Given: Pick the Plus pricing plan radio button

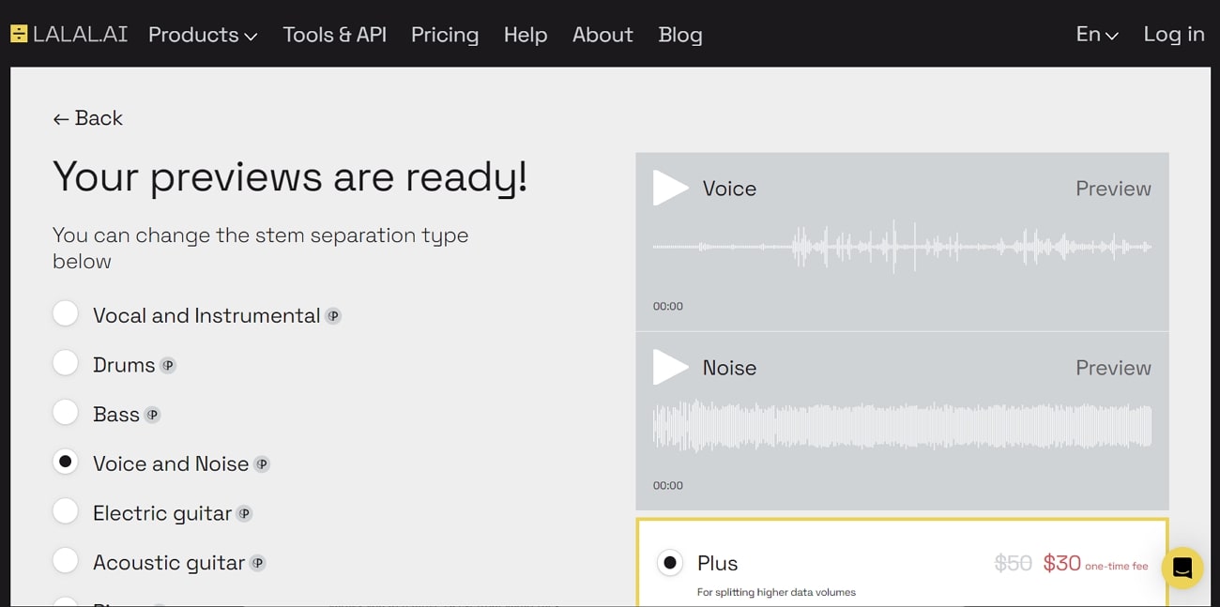Looking at the screenshot, I should 670,563.
